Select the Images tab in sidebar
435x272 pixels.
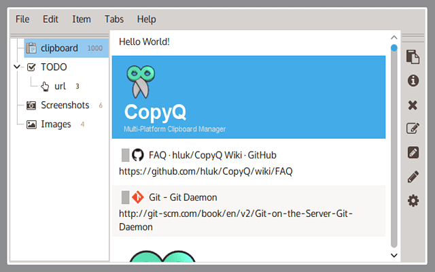[x=56, y=124]
